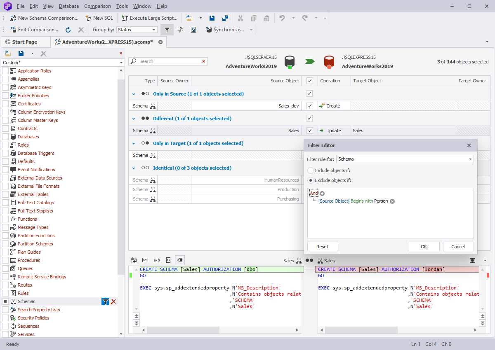Image resolution: width=495 pixels, height=350 pixels.
Task: Open the Database menu
Action: click(68, 6)
